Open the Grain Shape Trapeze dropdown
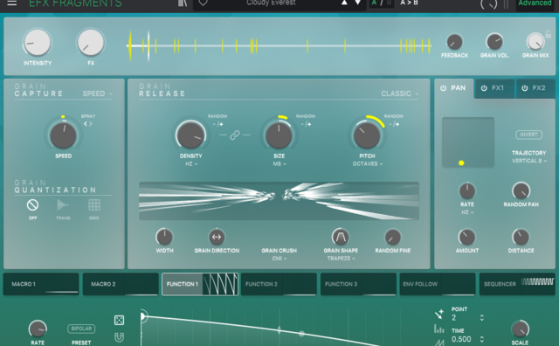 coord(342,259)
